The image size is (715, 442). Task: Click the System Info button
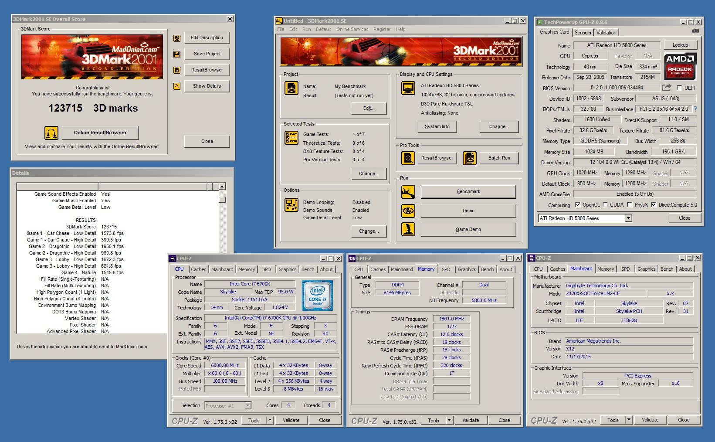(x=437, y=127)
